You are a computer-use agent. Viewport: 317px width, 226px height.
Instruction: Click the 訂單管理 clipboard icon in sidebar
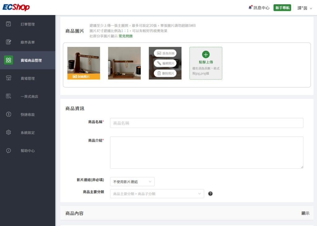click(9, 24)
